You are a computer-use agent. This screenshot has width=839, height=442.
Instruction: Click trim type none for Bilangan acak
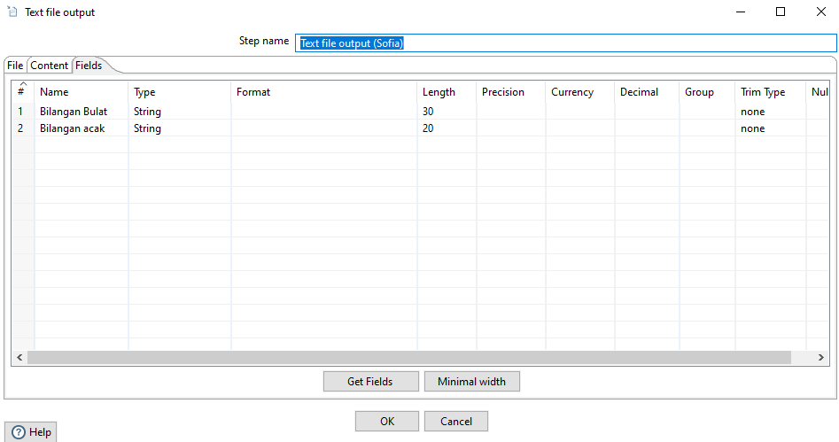771,128
